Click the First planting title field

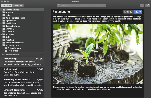[x=61, y=12]
